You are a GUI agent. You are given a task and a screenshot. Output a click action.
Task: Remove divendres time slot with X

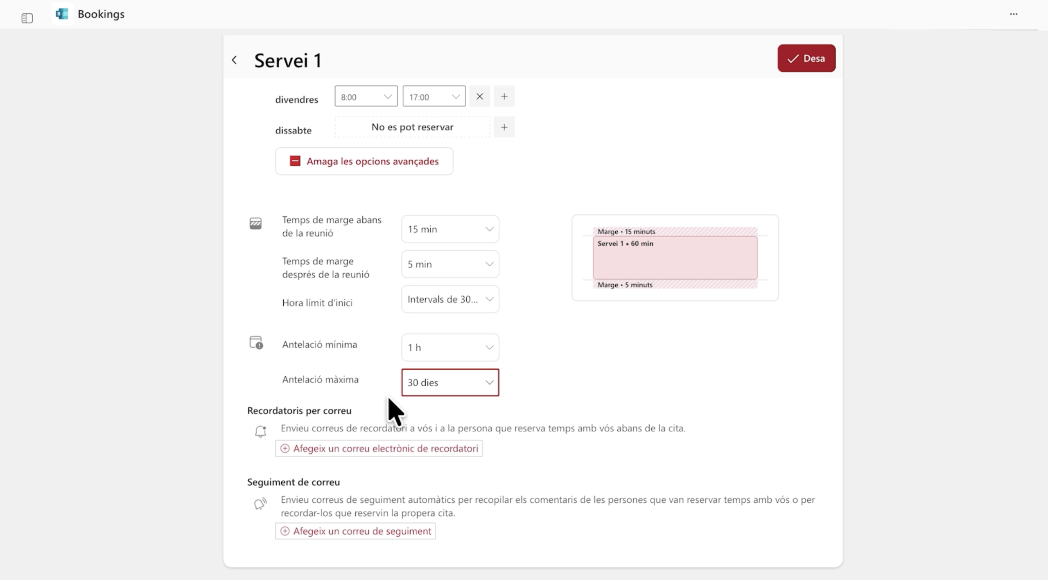click(479, 97)
